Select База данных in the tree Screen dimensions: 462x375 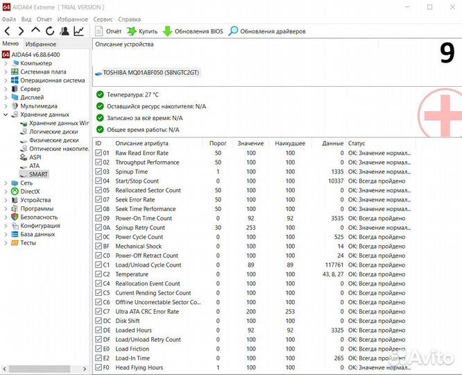pyautogui.click(x=37, y=234)
